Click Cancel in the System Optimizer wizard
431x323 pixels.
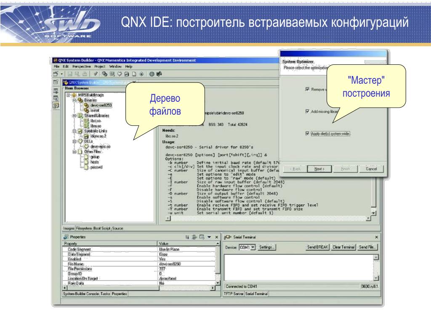point(371,169)
